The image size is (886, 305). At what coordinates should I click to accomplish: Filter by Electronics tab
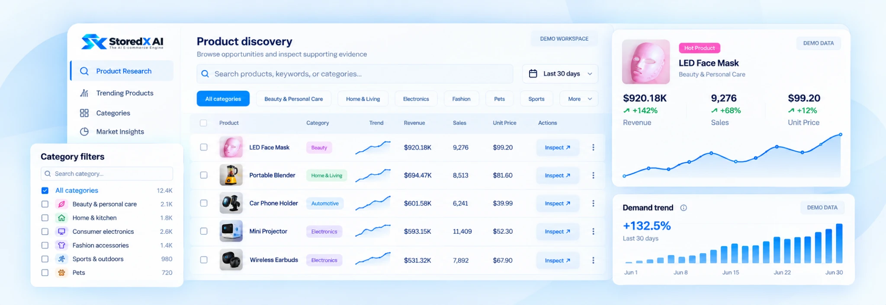pos(416,99)
